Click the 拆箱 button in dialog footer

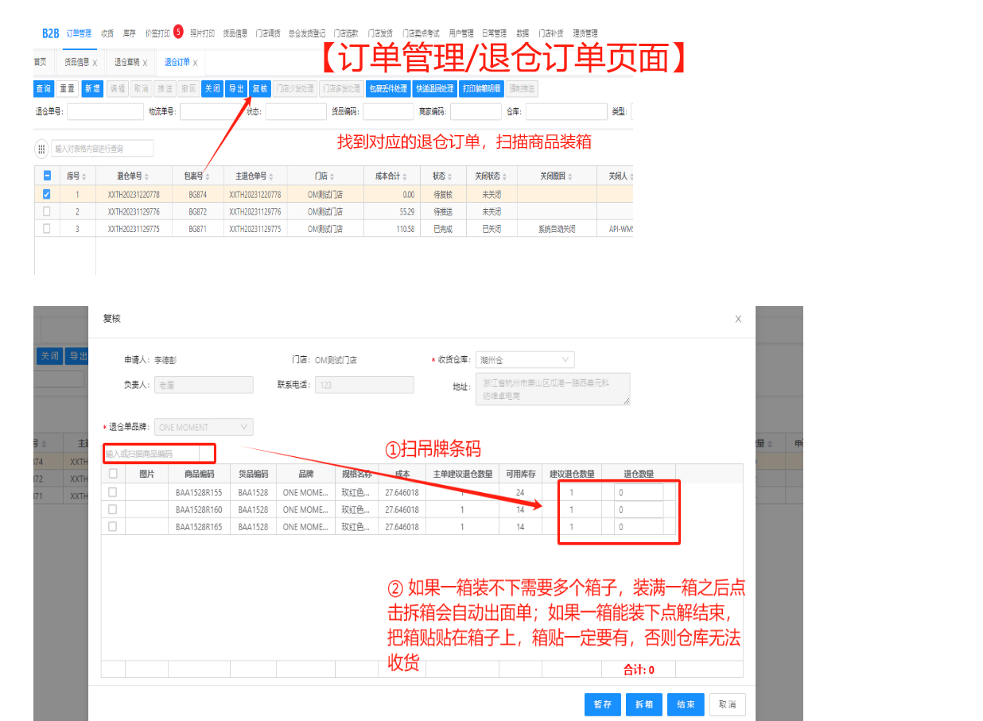point(644,704)
